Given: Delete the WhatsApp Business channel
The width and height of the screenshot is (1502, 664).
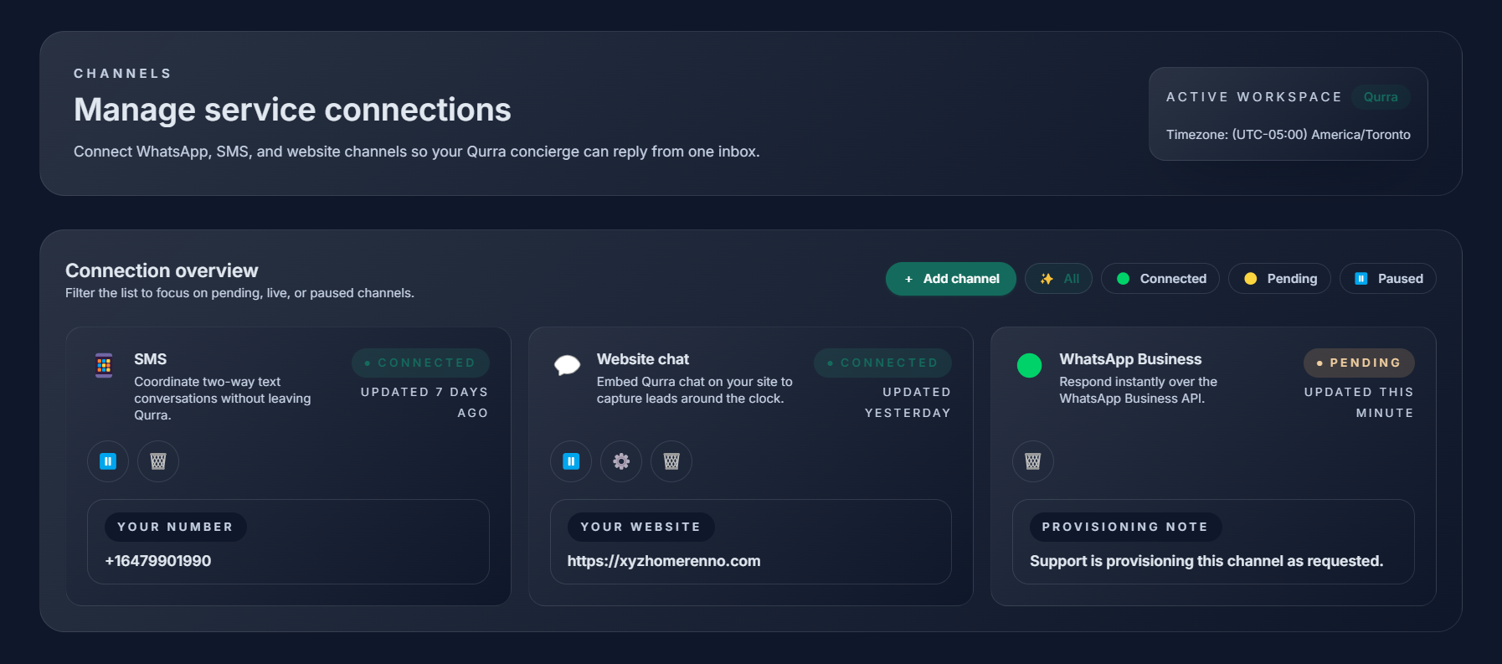Looking at the screenshot, I should [x=1032, y=461].
